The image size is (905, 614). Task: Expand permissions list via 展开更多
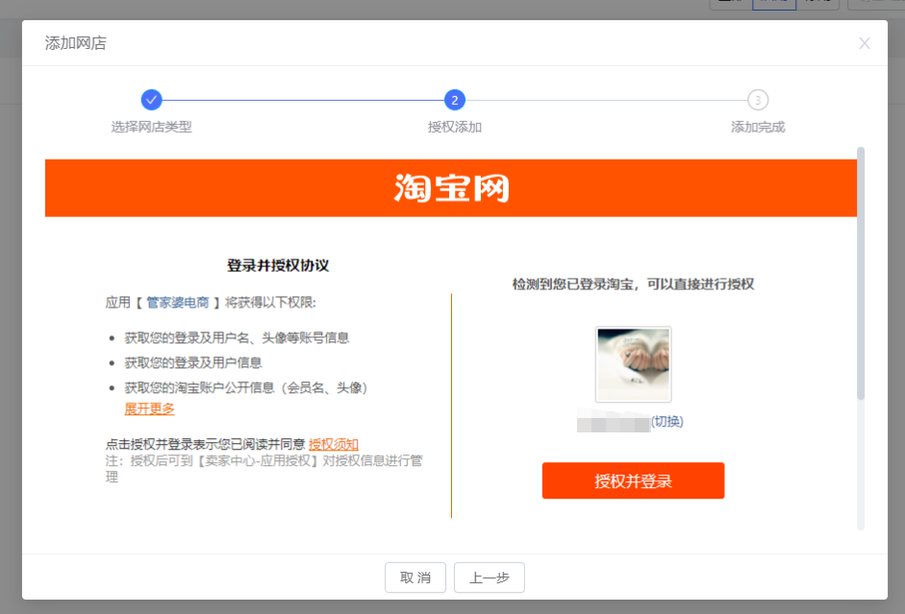tap(149, 408)
